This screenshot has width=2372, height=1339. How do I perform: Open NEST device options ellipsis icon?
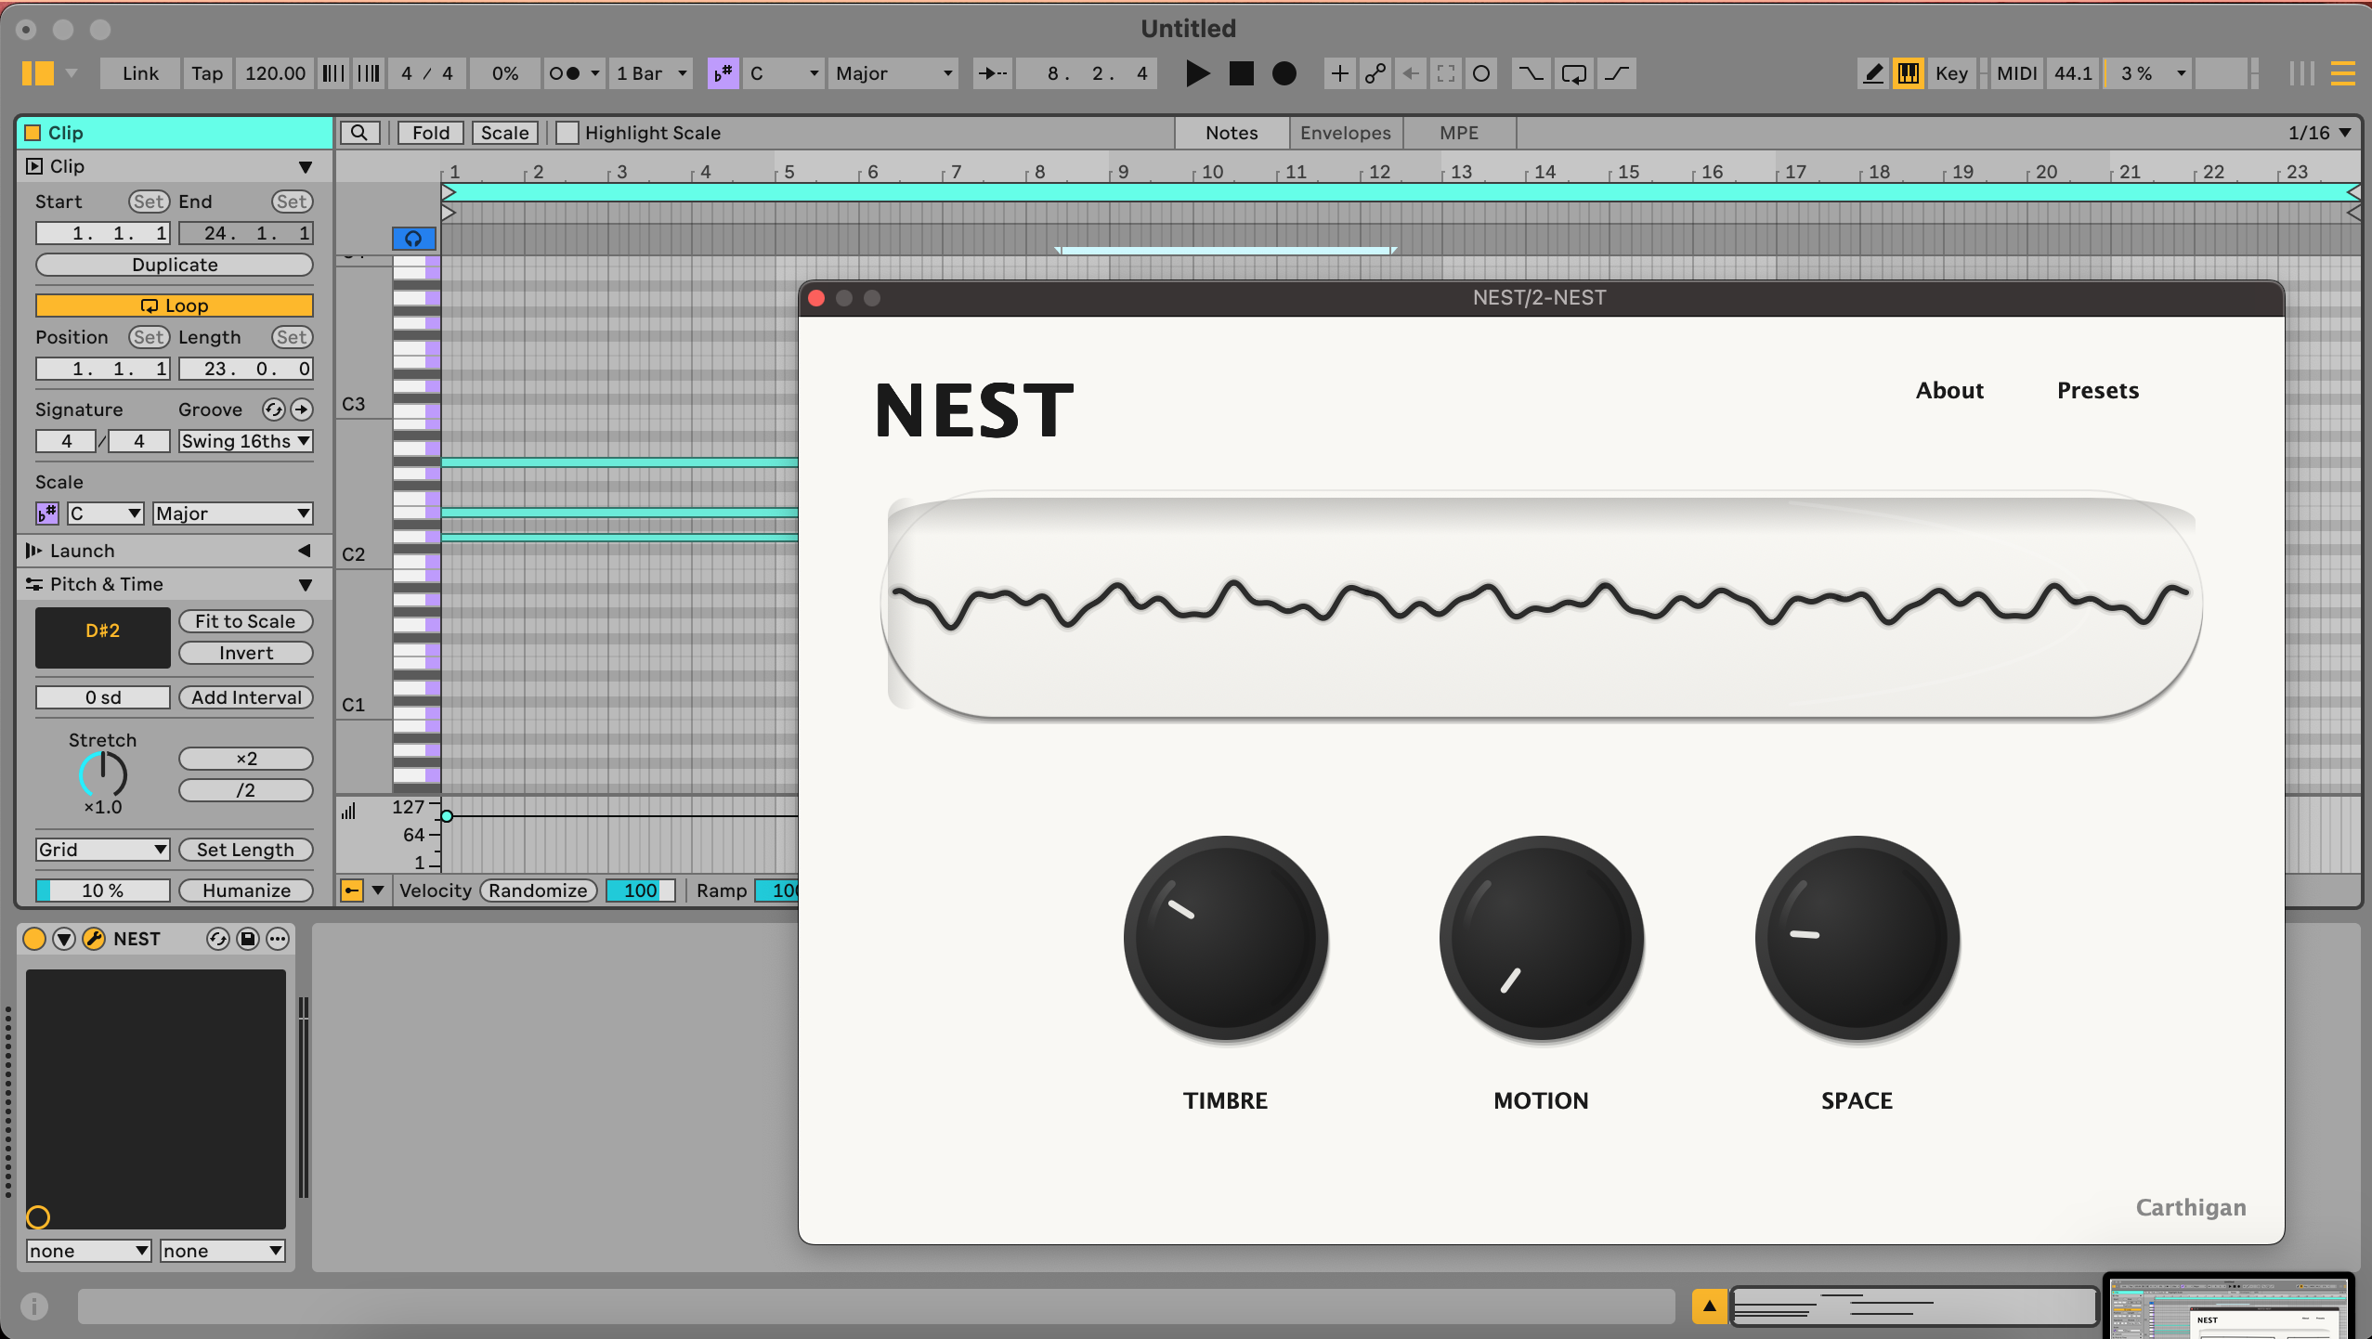click(x=278, y=939)
